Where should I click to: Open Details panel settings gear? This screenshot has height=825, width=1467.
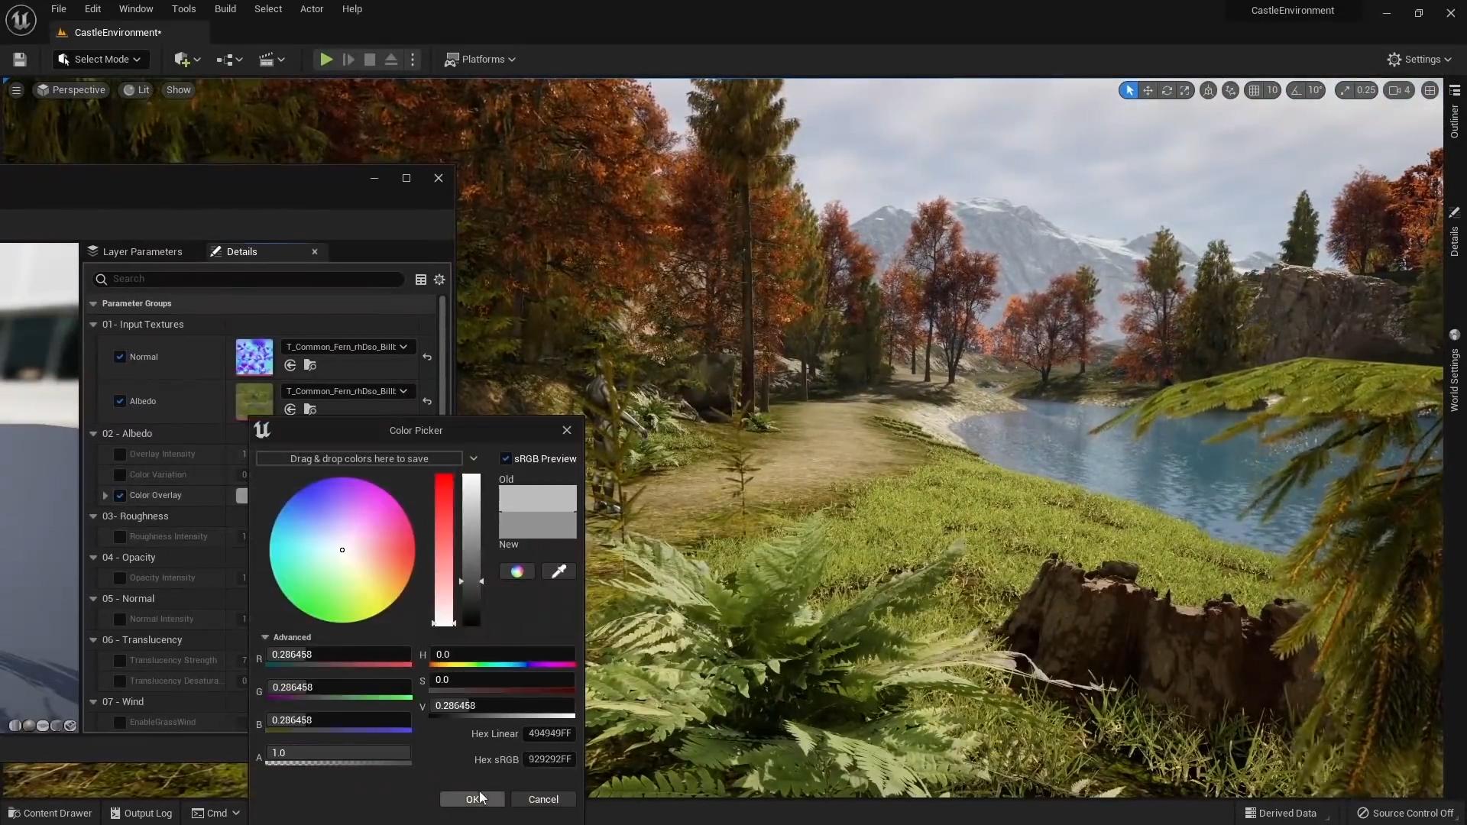pos(439,280)
